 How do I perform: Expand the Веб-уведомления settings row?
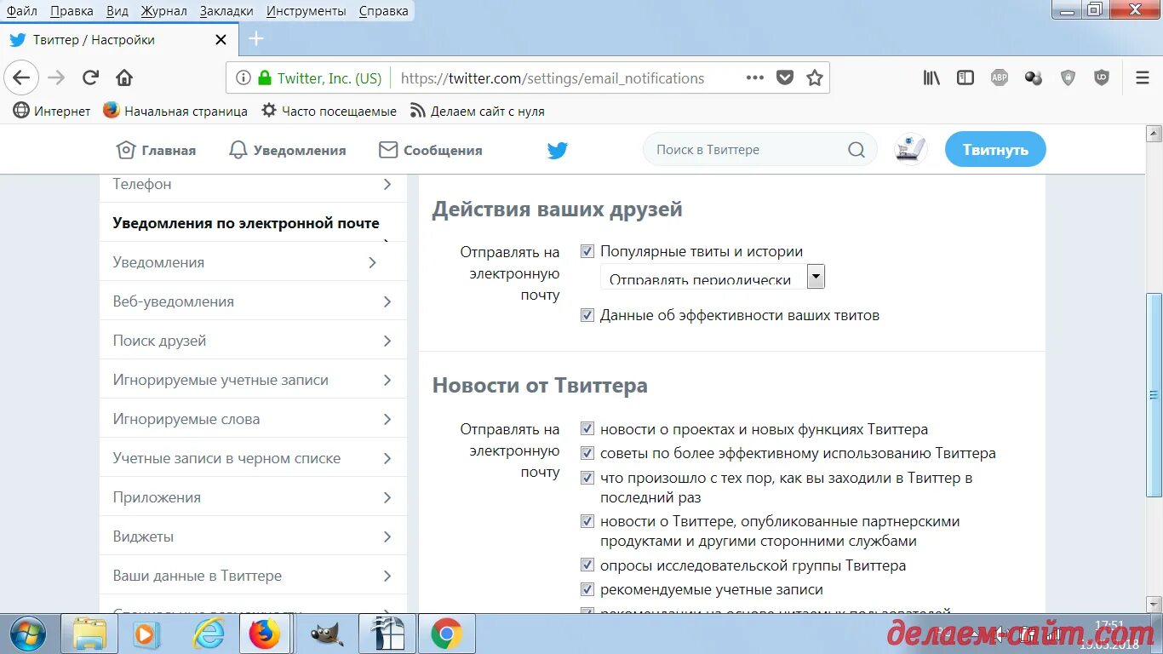pyautogui.click(x=254, y=301)
